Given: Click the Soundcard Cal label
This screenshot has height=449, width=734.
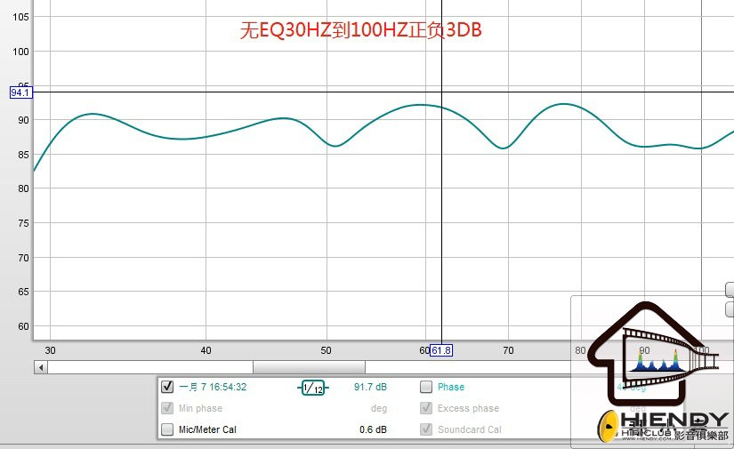Looking at the screenshot, I should (x=469, y=429).
